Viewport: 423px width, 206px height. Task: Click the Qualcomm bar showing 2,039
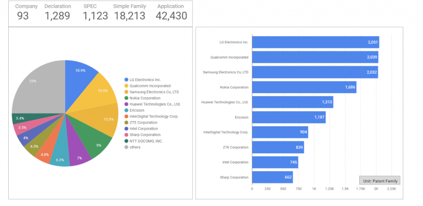(x=315, y=57)
